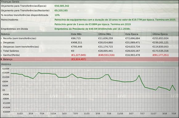Open the Patrocínio geral de 3 anos text
Viewport: 179px width, 118px height.
click(93, 24)
